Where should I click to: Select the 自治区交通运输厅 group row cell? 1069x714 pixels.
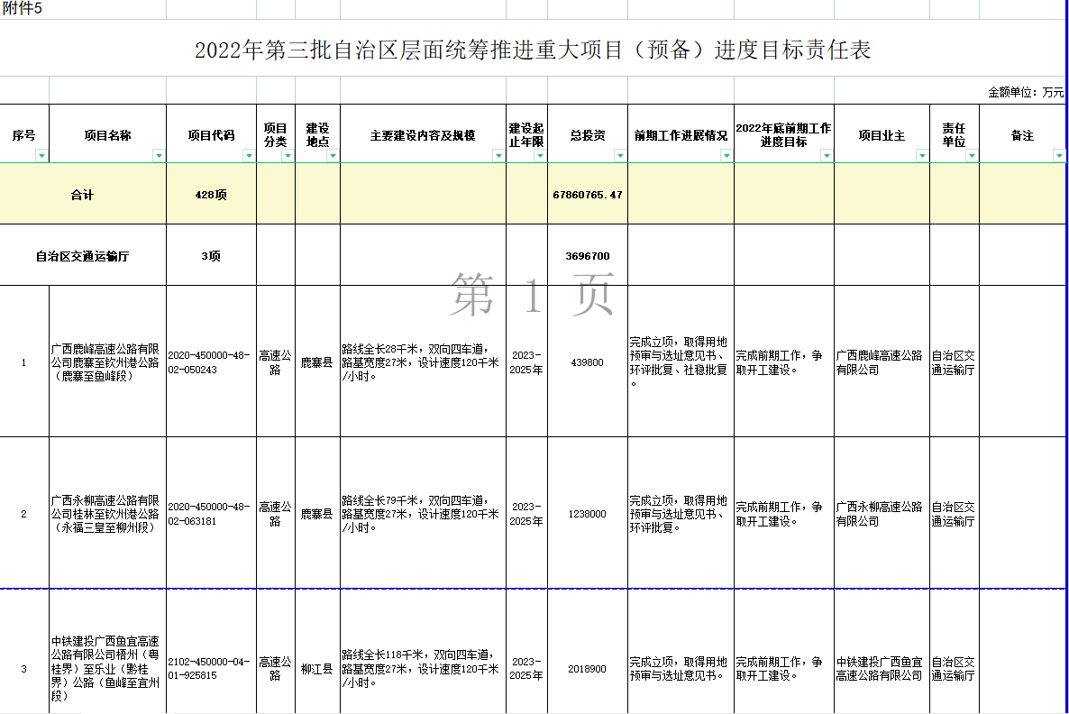83,256
